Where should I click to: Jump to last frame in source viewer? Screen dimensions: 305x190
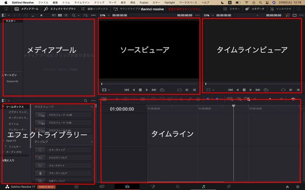[154, 90]
